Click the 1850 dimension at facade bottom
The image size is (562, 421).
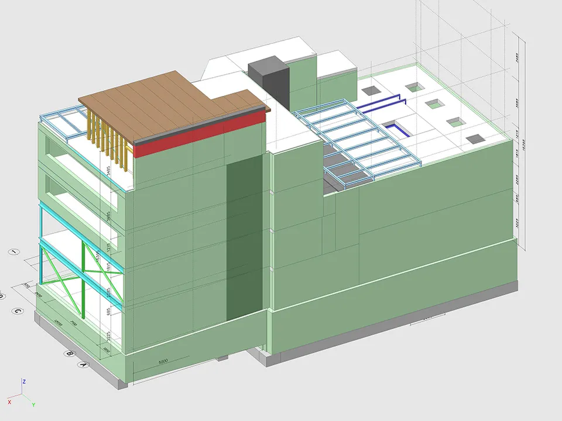coord(106,350)
